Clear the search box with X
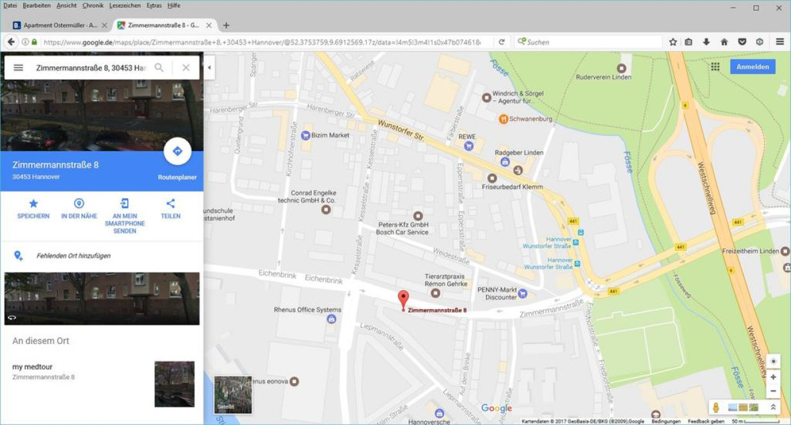Image resolution: width=791 pixels, height=425 pixels. (x=186, y=68)
